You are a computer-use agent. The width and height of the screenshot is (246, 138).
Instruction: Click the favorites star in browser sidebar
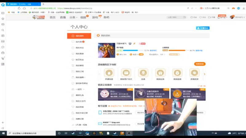3,19
